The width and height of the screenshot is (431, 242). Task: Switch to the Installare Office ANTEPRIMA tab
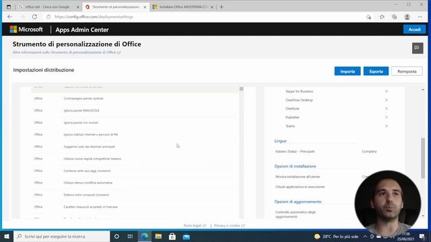coord(183,7)
